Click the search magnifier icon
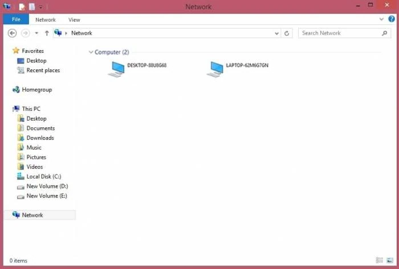The image size is (399, 269). point(385,33)
